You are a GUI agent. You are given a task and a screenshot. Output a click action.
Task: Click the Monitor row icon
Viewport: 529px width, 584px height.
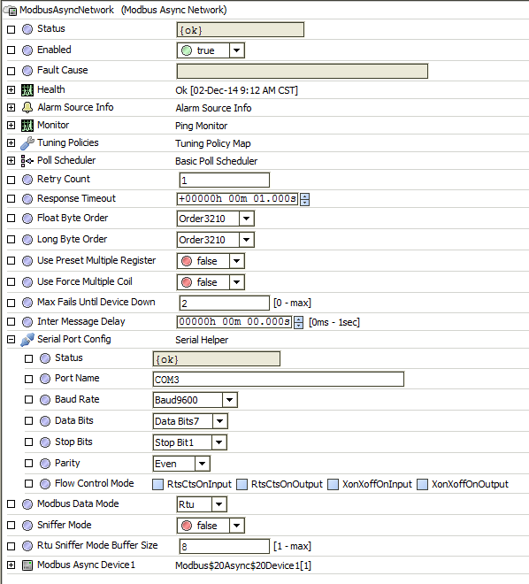tap(27, 126)
